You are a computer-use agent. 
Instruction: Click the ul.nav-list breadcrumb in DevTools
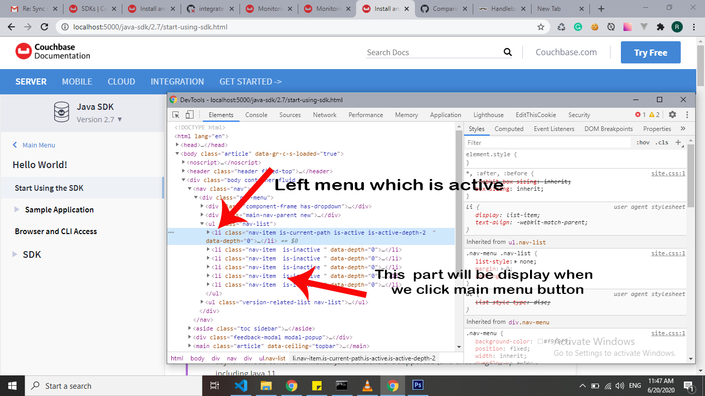pos(272,358)
